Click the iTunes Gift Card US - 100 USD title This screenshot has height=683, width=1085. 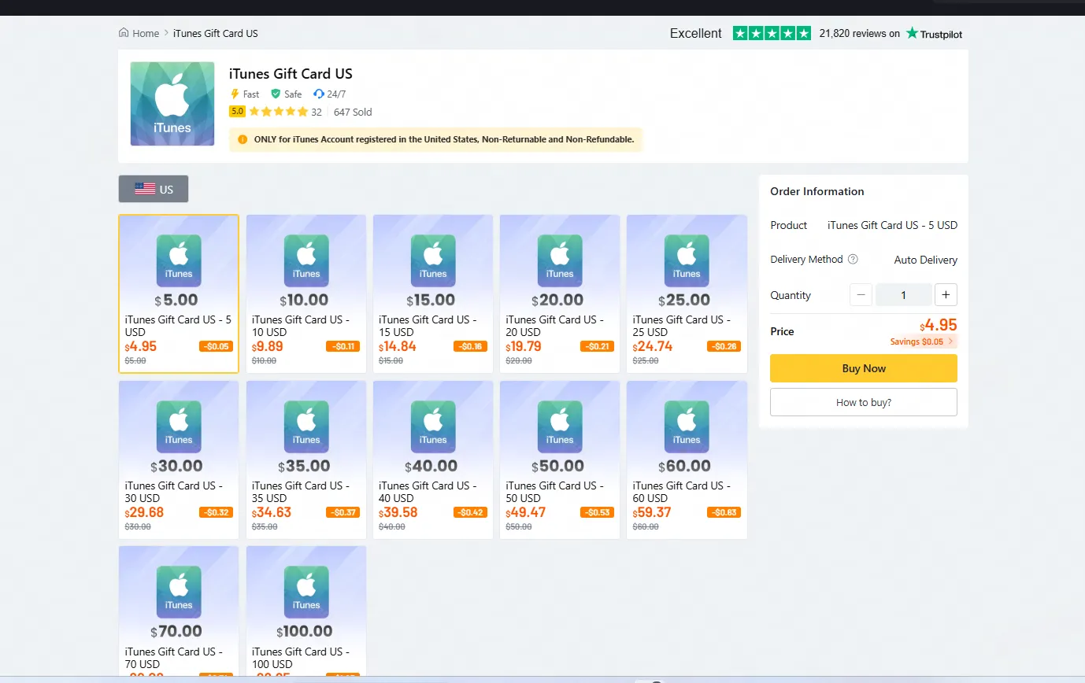tap(301, 658)
